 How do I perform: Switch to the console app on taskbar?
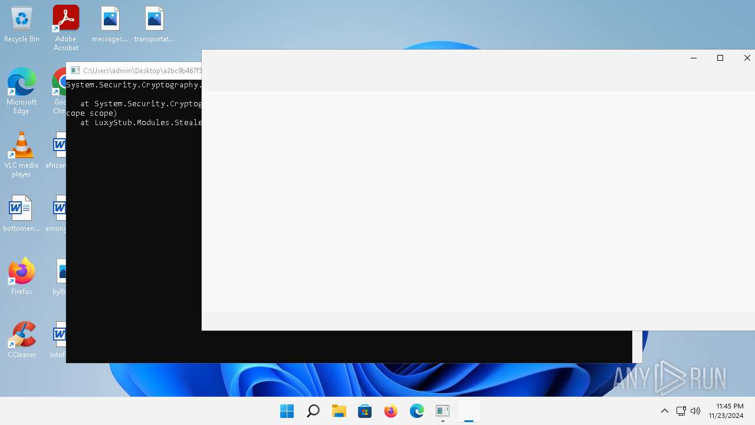pyautogui.click(x=443, y=411)
